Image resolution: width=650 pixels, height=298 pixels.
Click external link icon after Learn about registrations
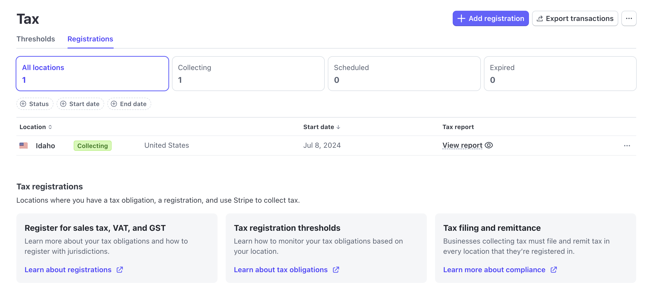pyautogui.click(x=120, y=270)
